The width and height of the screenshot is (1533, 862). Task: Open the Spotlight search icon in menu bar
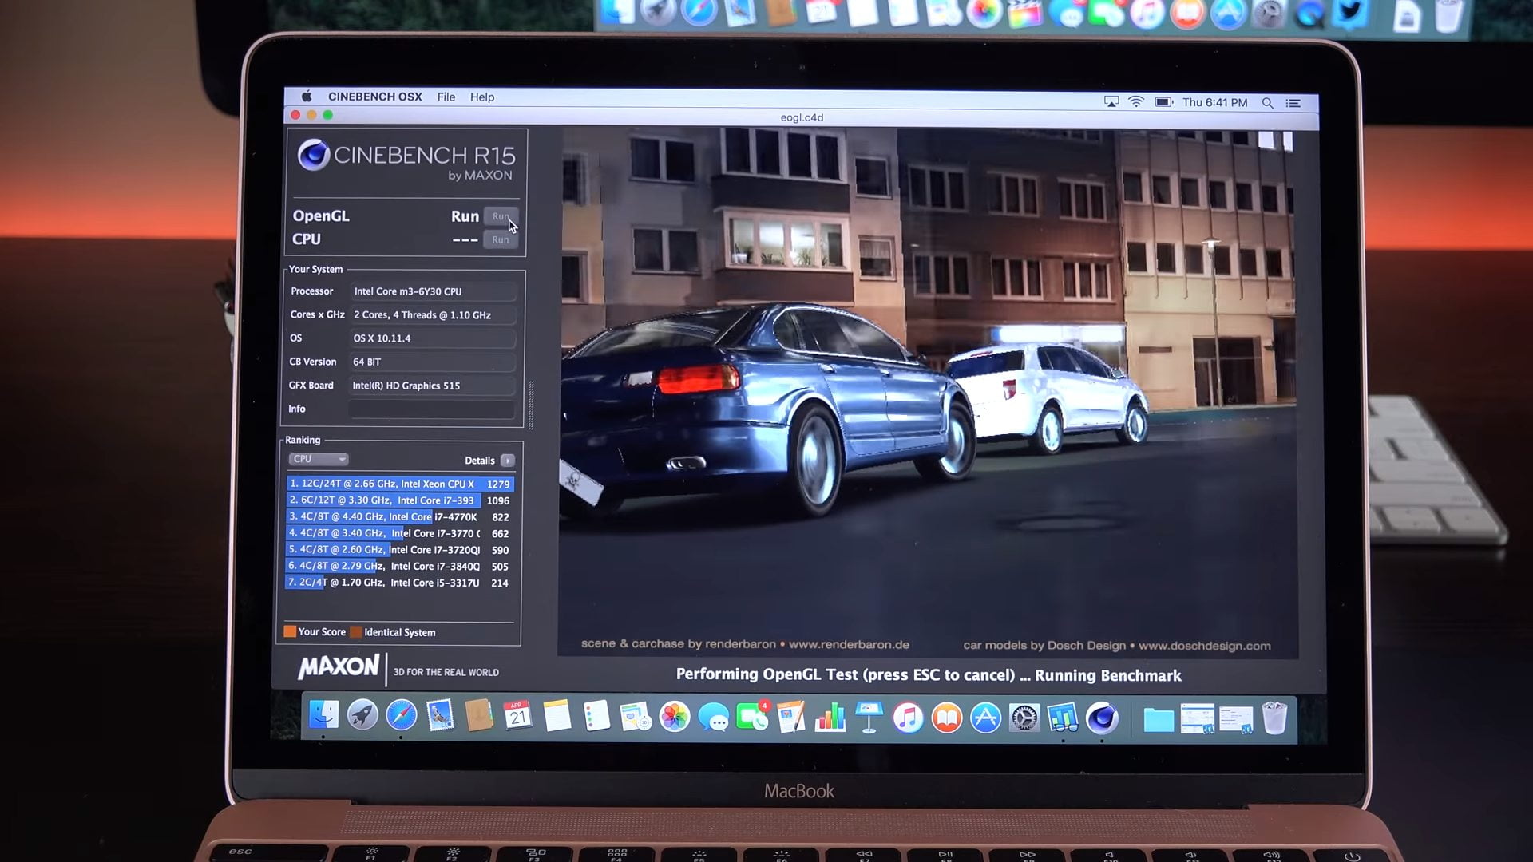[1268, 103]
